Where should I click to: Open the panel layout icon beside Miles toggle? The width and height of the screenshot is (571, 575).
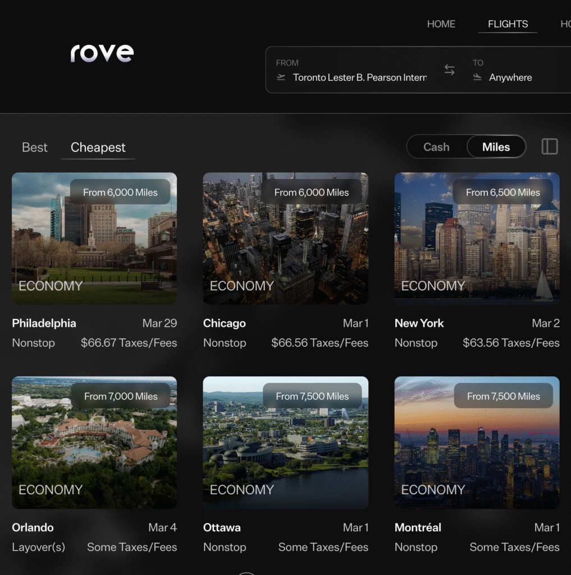click(549, 147)
